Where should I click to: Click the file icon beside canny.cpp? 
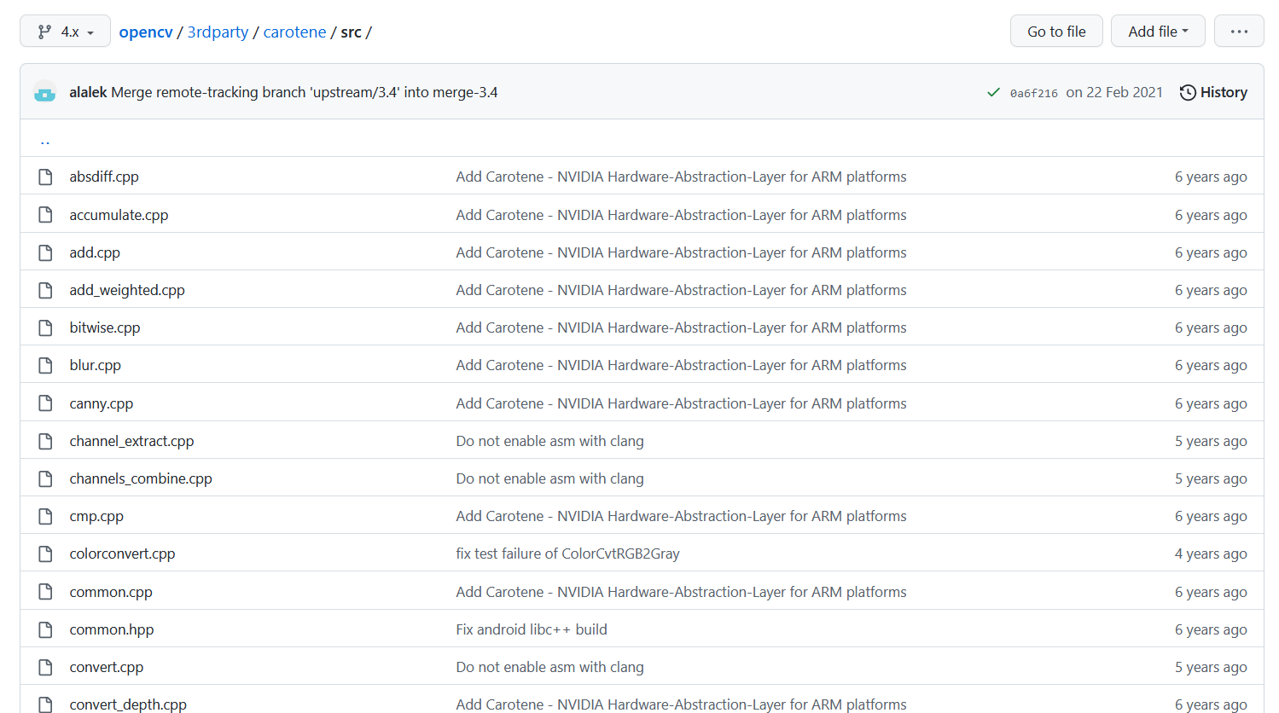pos(45,403)
